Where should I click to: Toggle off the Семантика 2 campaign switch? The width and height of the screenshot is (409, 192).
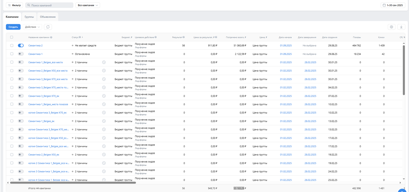click(21, 45)
